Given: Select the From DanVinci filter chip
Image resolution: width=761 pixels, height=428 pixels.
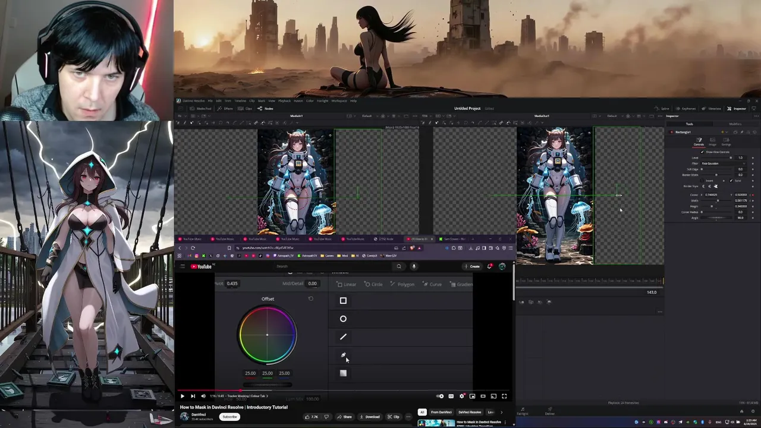Looking at the screenshot, I should pos(441,413).
